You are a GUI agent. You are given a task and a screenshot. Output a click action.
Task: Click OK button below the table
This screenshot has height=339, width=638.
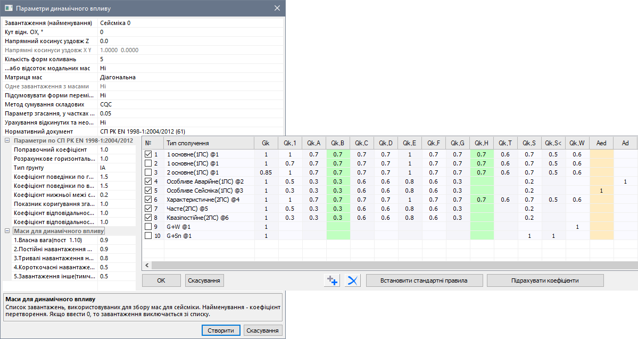pyautogui.click(x=161, y=280)
